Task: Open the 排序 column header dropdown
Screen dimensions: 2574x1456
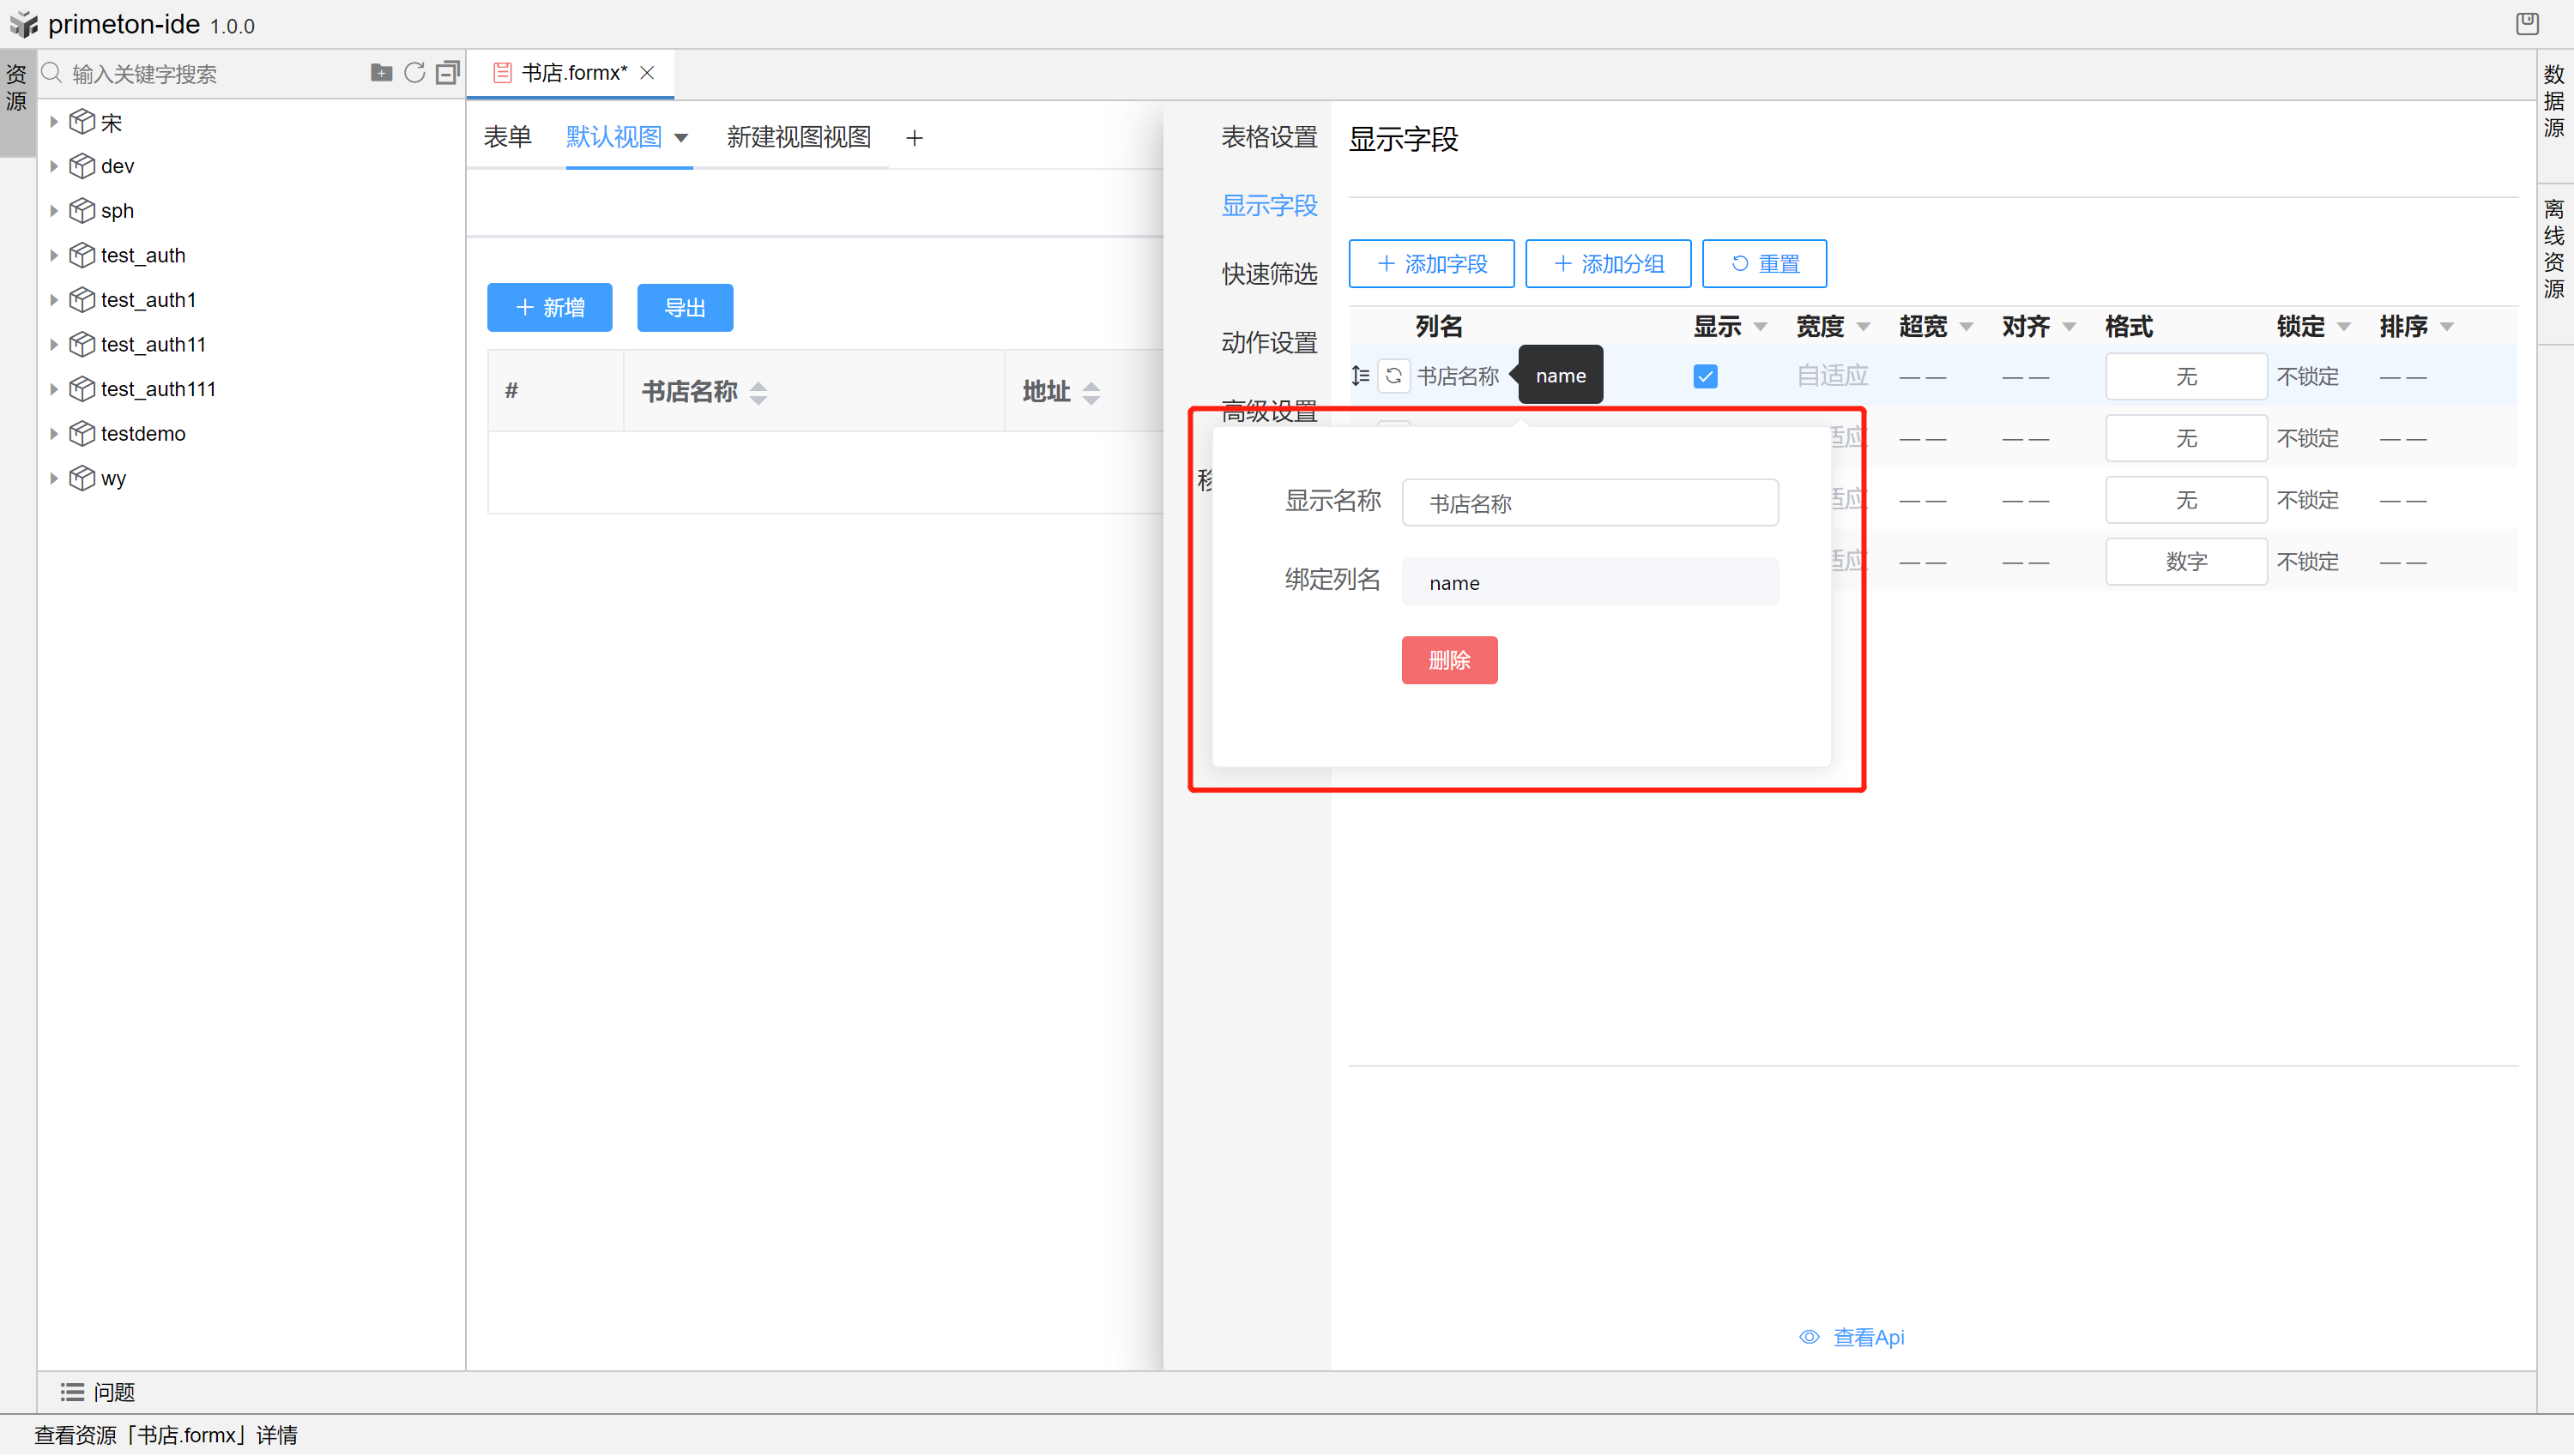Action: coord(2447,327)
